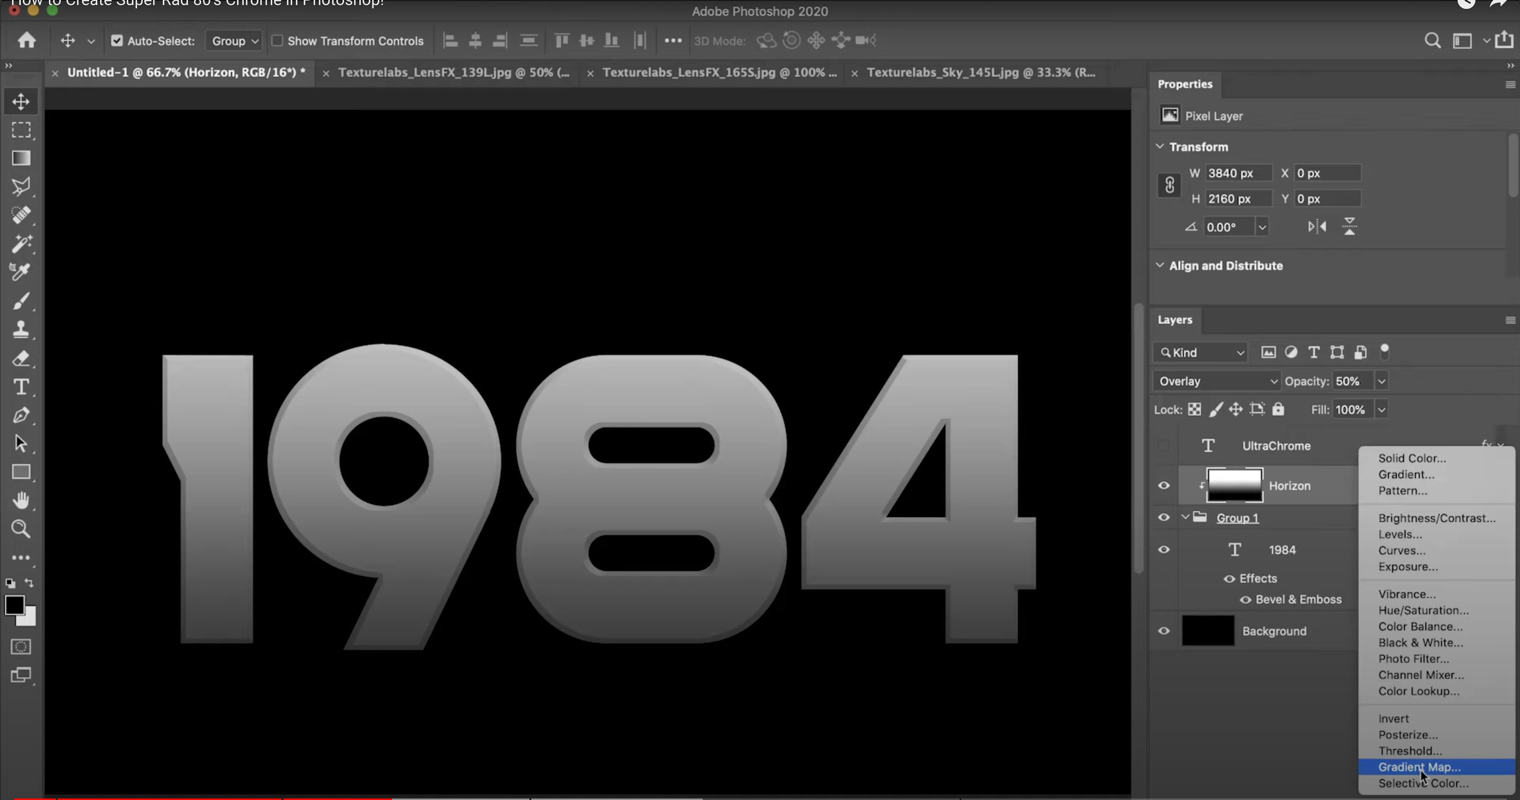Switch to the Texturelabs_LensFX_139L.jpg document tab
The image size is (1520, 800).
click(453, 72)
